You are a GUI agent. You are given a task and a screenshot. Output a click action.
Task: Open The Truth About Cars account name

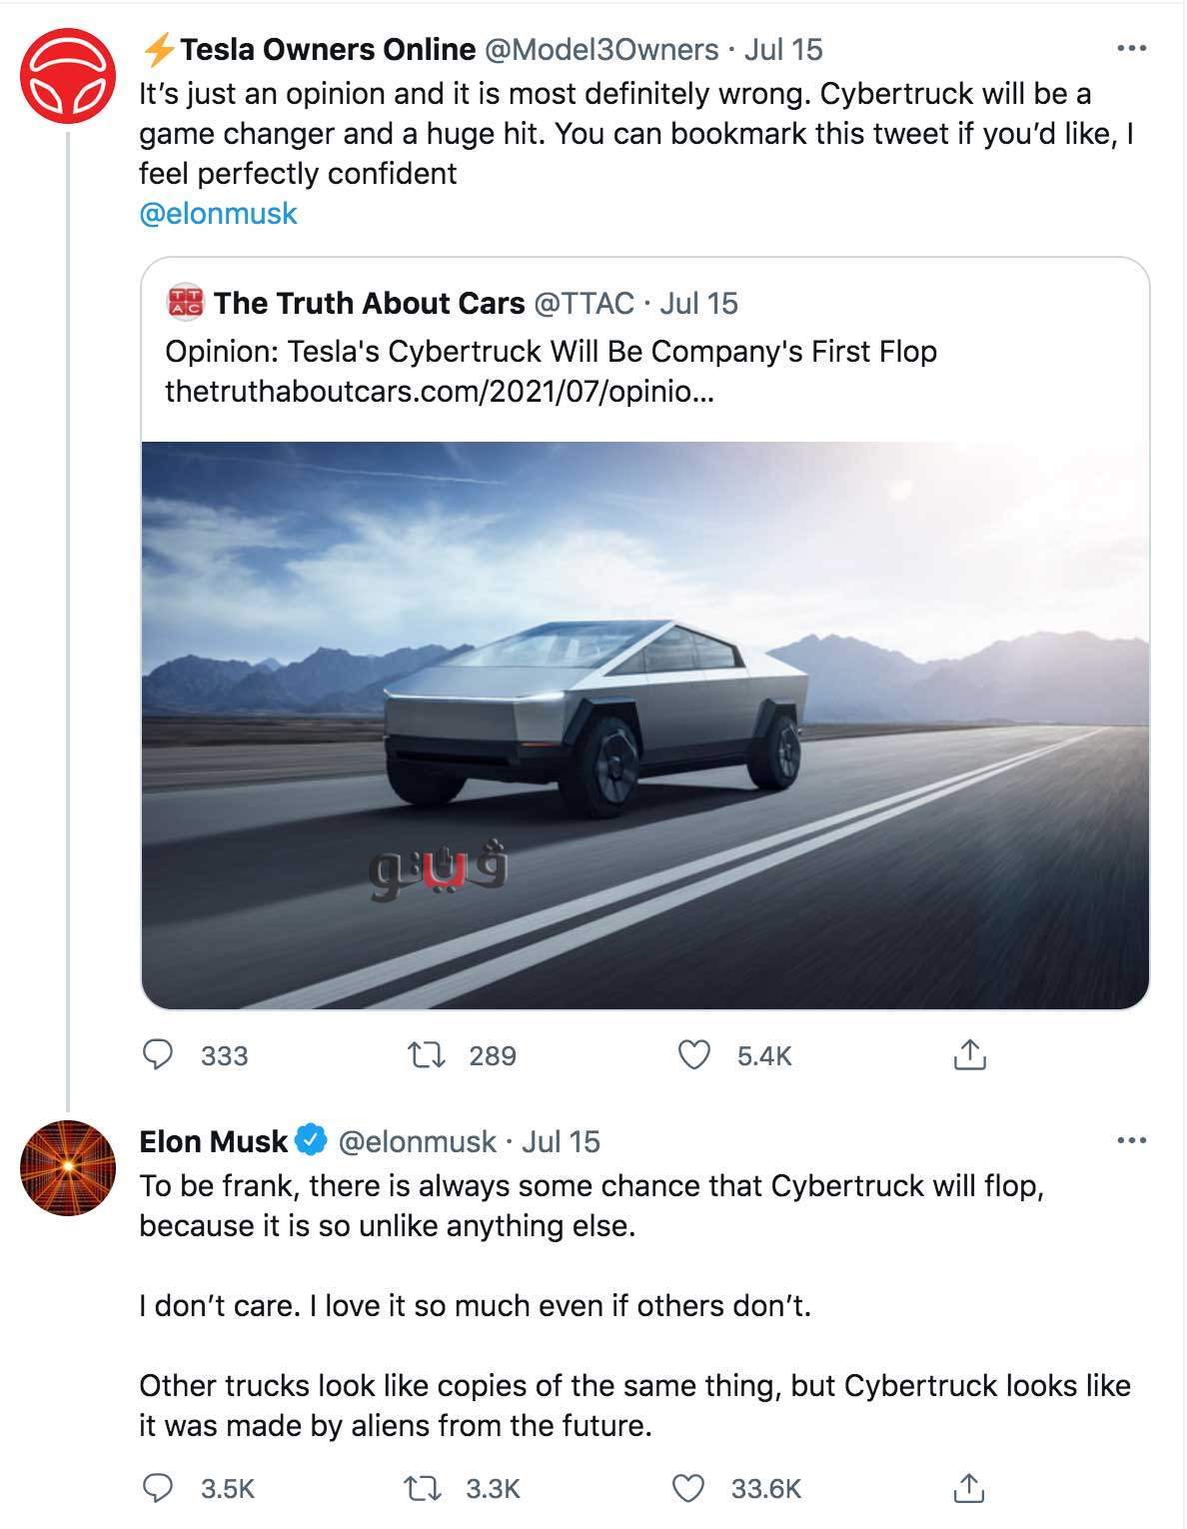point(369,303)
